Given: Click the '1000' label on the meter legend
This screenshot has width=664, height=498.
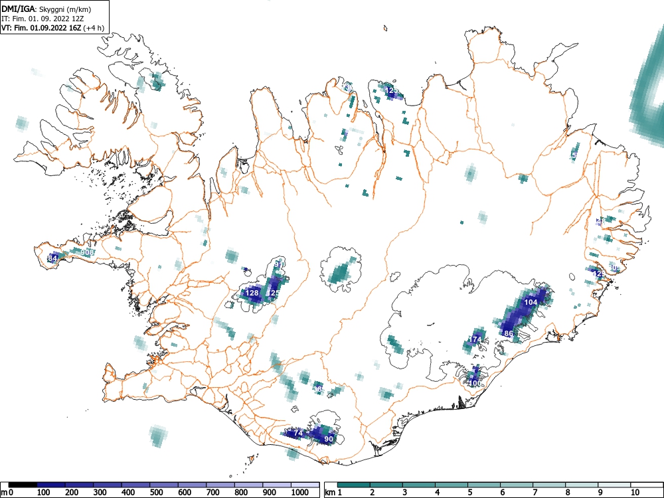Looking at the screenshot, I should coord(300,493).
